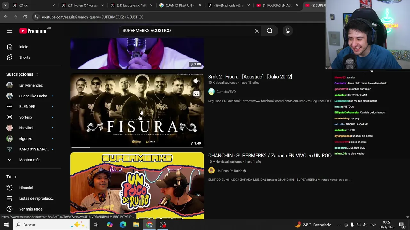Click the 24°C Despejado weather widget
This screenshot has width=410, height=230.
point(313,225)
